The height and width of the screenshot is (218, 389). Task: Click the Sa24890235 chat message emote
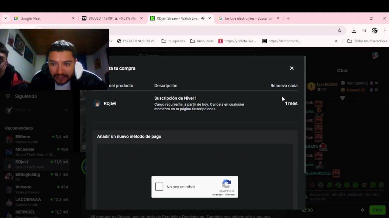[x=336, y=173]
